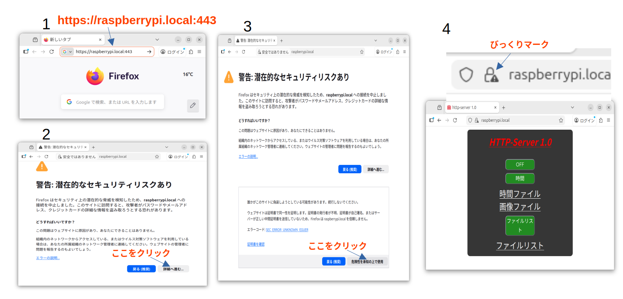Screen dimensions: 623x299
Task: Open extensions icon in the new-tab window
Action: point(191,52)
